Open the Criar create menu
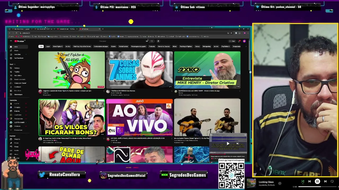Viewport: 339px width, 190px height. pyautogui.click(x=232, y=41)
